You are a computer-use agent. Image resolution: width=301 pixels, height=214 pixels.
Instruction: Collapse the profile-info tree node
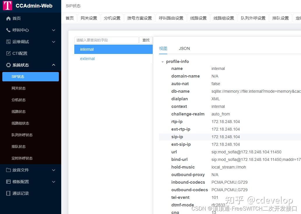pos(162,62)
